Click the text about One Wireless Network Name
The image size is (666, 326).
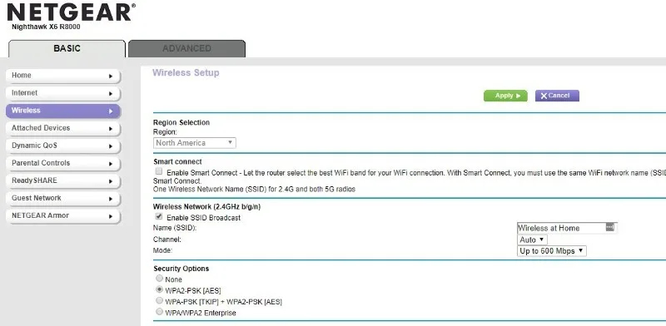pos(254,190)
